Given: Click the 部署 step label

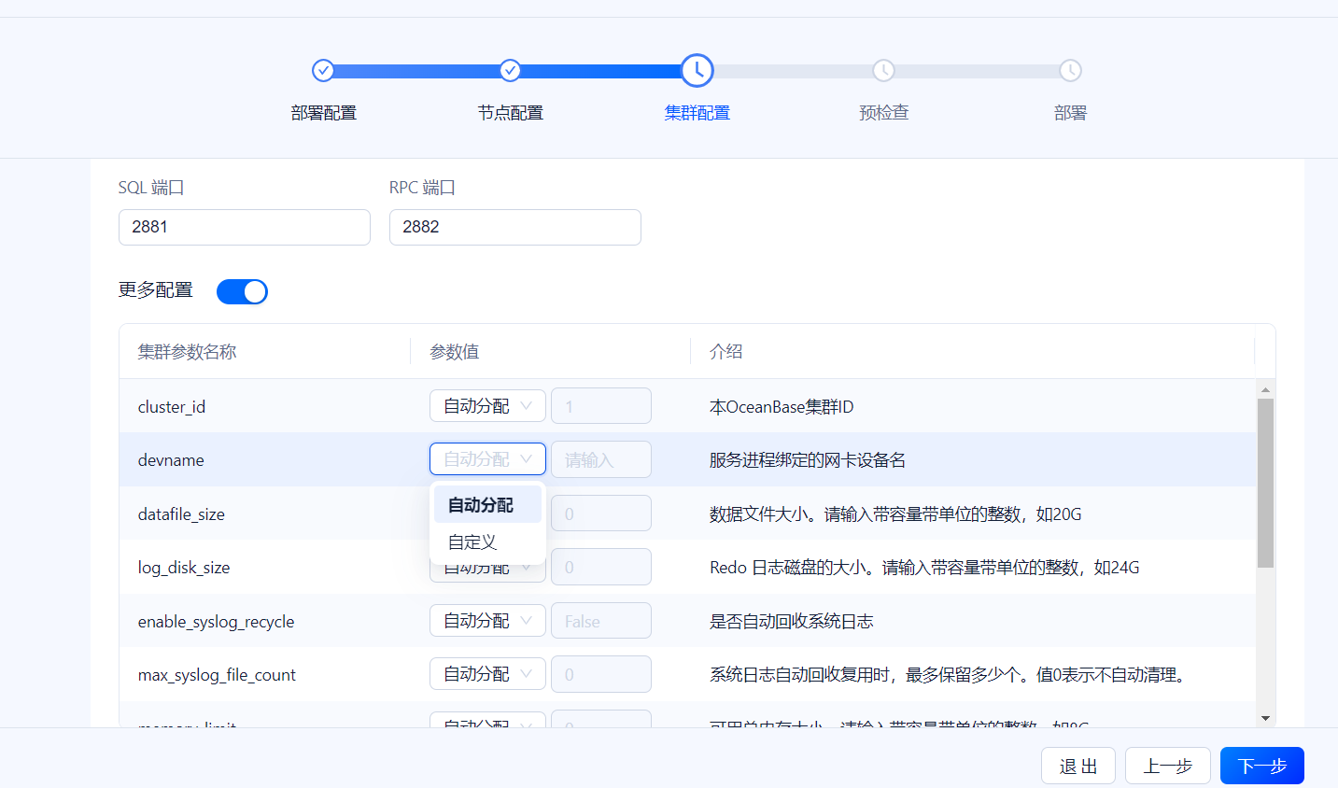Looking at the screenshot, I should 1070,113.
